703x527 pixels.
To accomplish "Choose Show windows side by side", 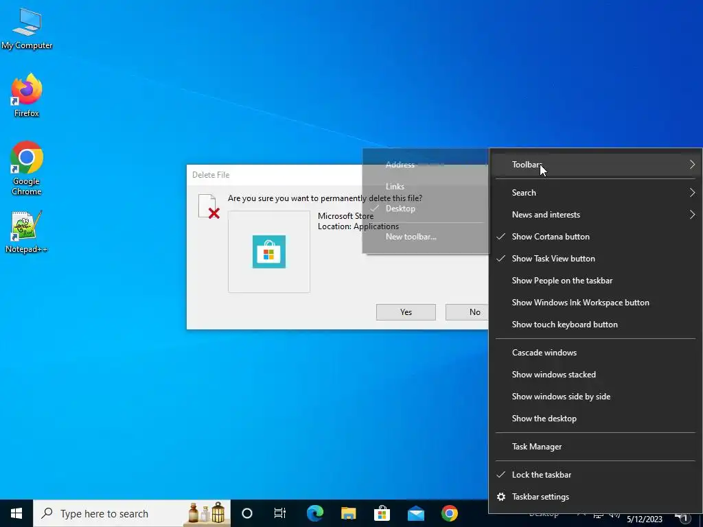I will coord(595,397).
